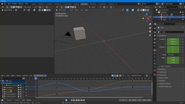Open the Channel menu in graph editor

[x=25, y=76]
